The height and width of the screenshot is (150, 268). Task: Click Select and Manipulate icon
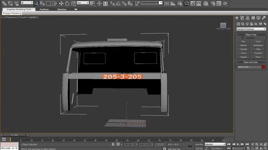(x=99, y=3)
